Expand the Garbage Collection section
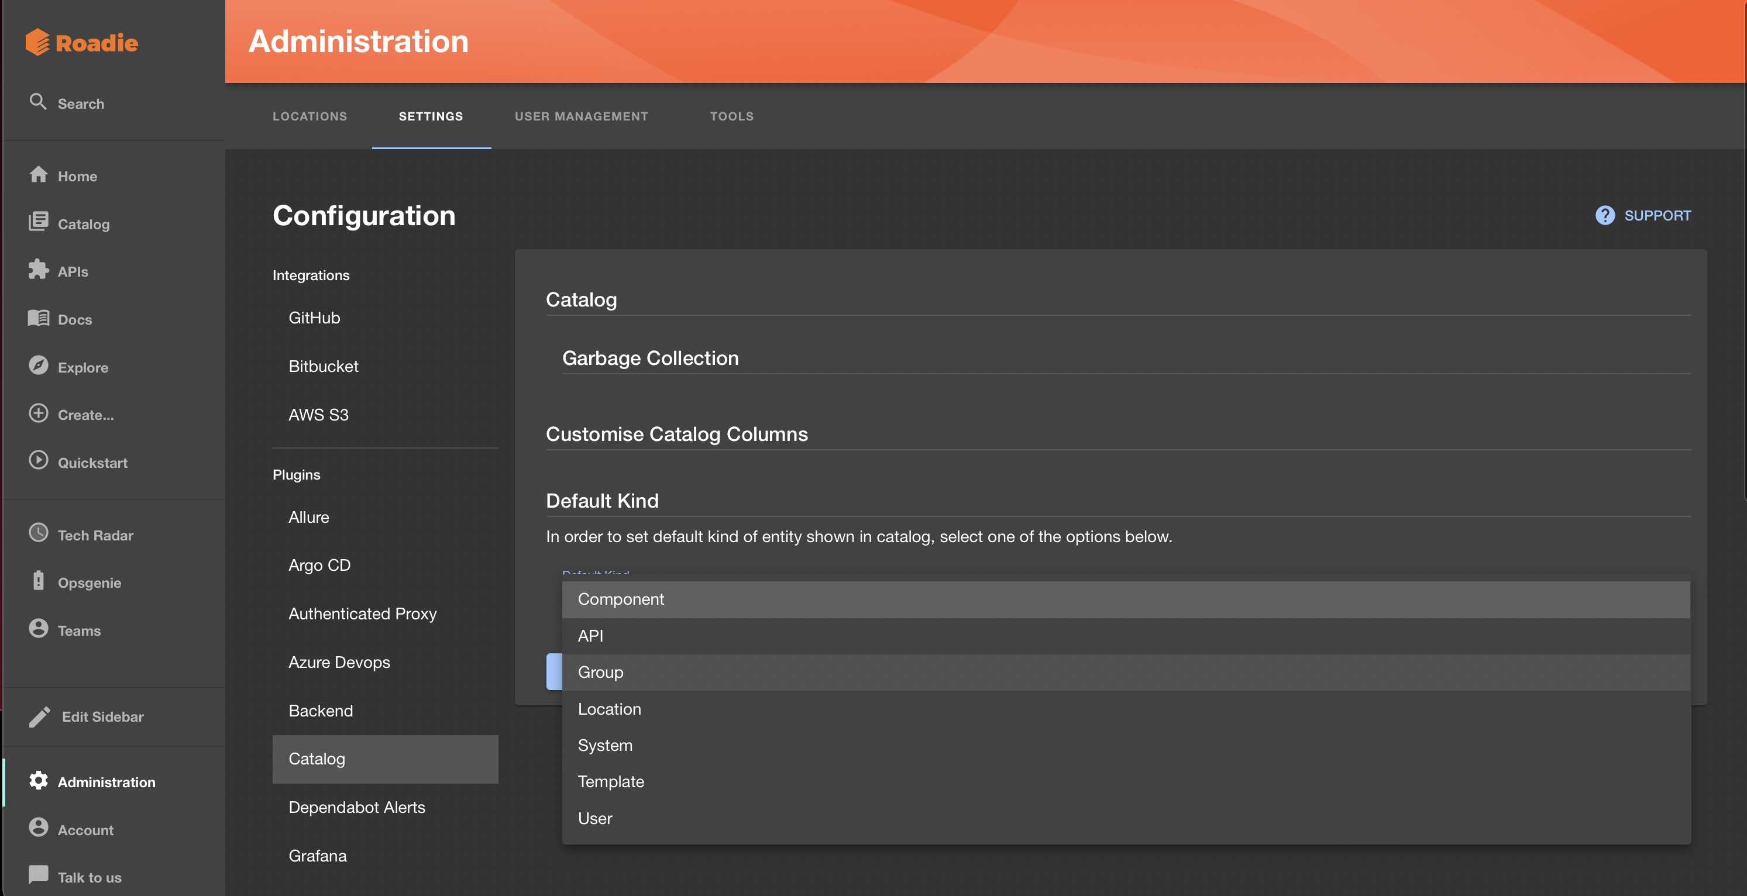Screen dimensions: 1747x896 click(x=649, y=358)
